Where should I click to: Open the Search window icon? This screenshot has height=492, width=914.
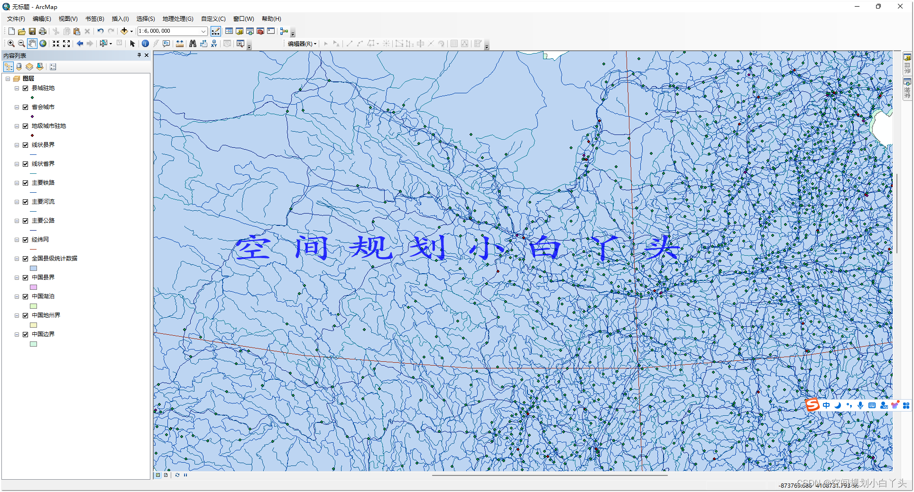[250, 31]
